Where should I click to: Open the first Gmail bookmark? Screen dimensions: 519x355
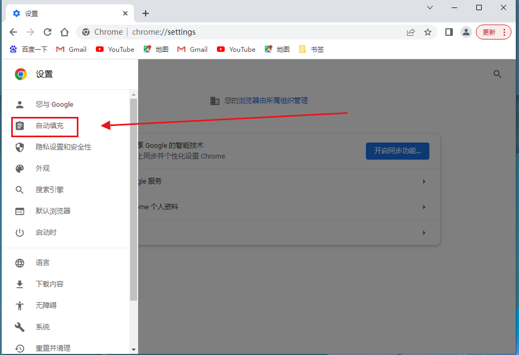pos(71,49)
